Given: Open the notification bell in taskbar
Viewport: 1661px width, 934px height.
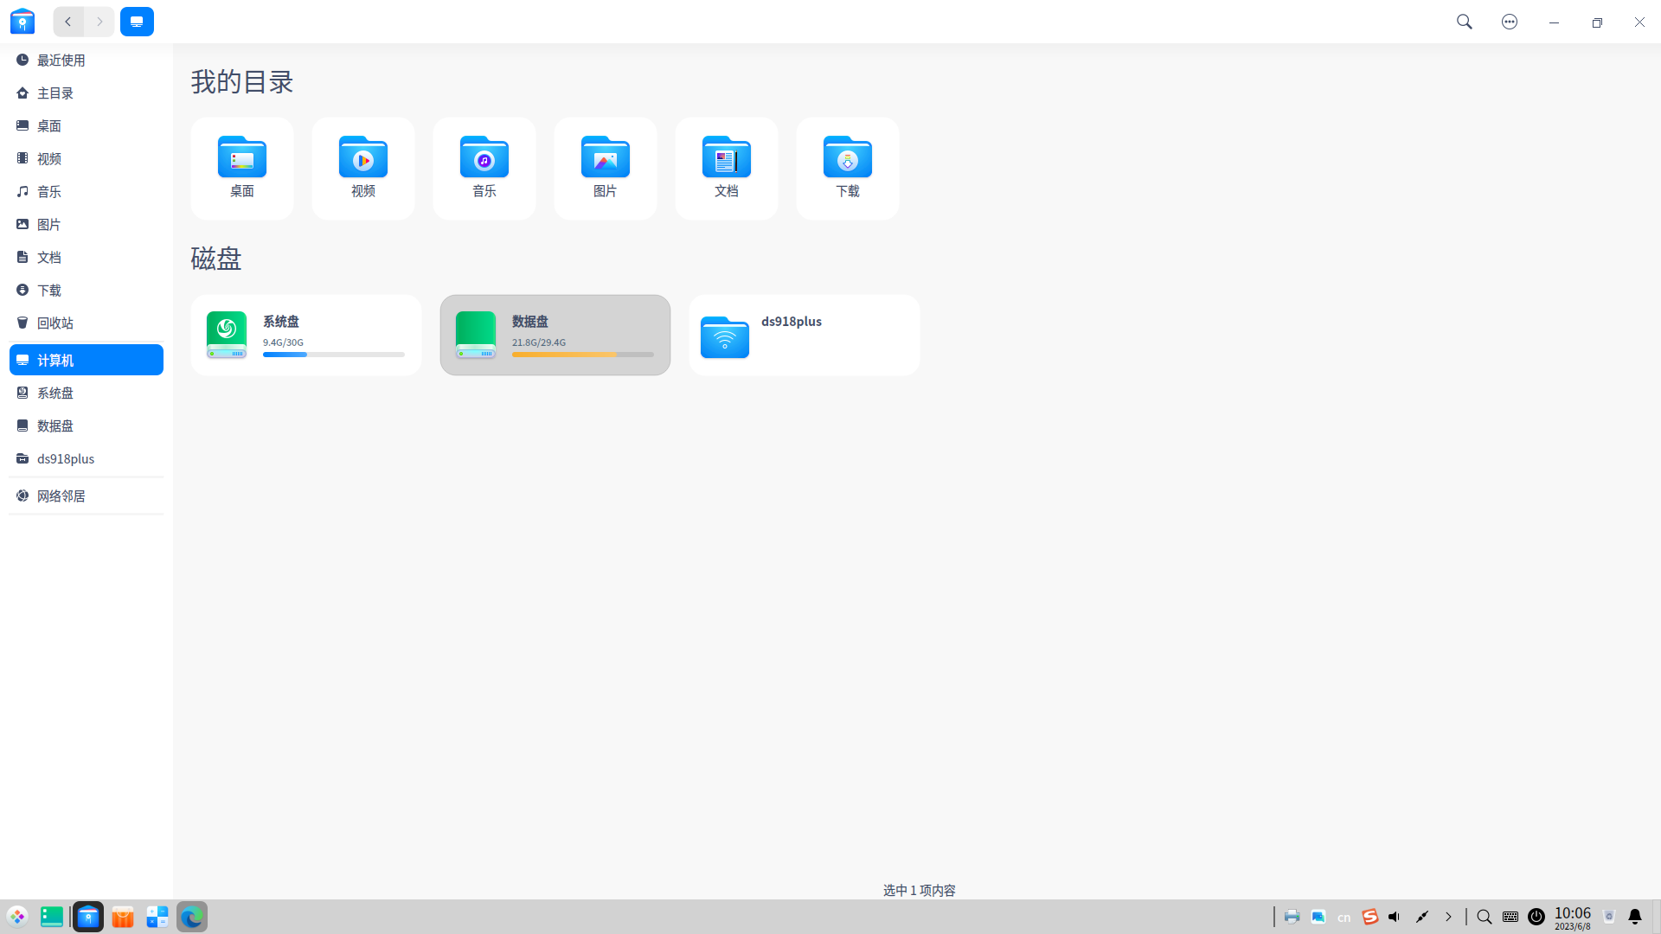Looking at the screenshot, I should tap(1634, 917).
